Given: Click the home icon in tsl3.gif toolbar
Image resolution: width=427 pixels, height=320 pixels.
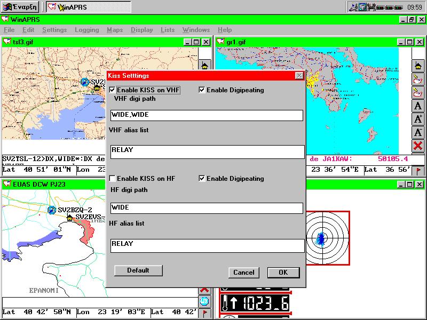Looking at the screenshot, I should coord(204,66).
